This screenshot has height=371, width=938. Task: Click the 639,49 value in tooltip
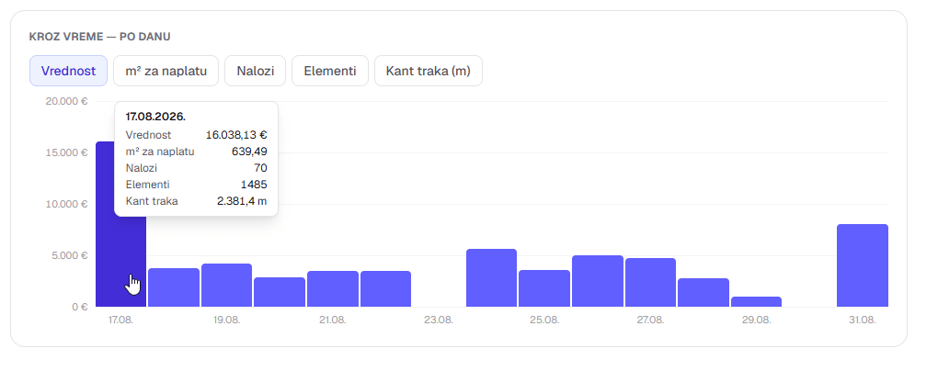point(249,152)
